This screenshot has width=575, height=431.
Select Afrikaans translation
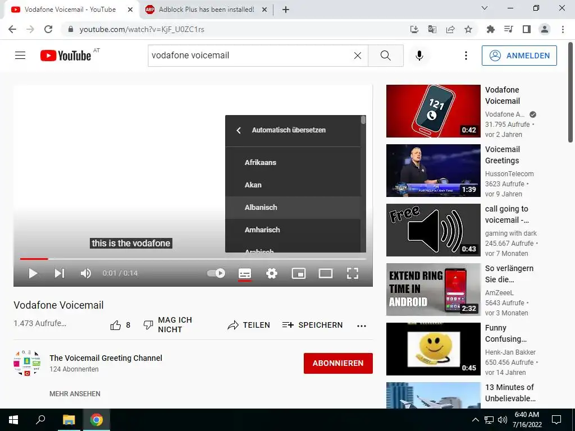(x=293, y=162)
